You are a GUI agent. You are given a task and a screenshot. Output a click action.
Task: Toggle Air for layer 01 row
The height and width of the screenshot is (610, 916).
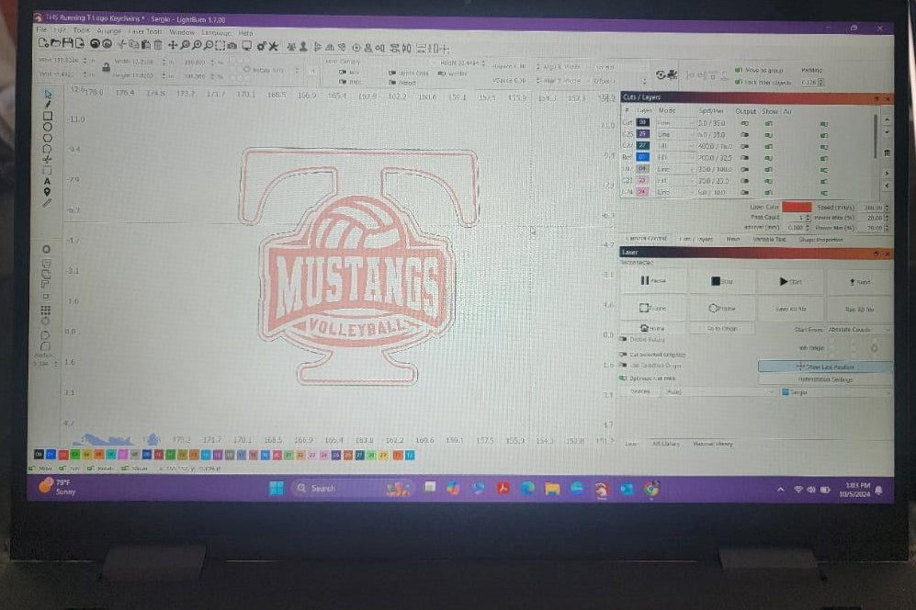tap(824, 158)
